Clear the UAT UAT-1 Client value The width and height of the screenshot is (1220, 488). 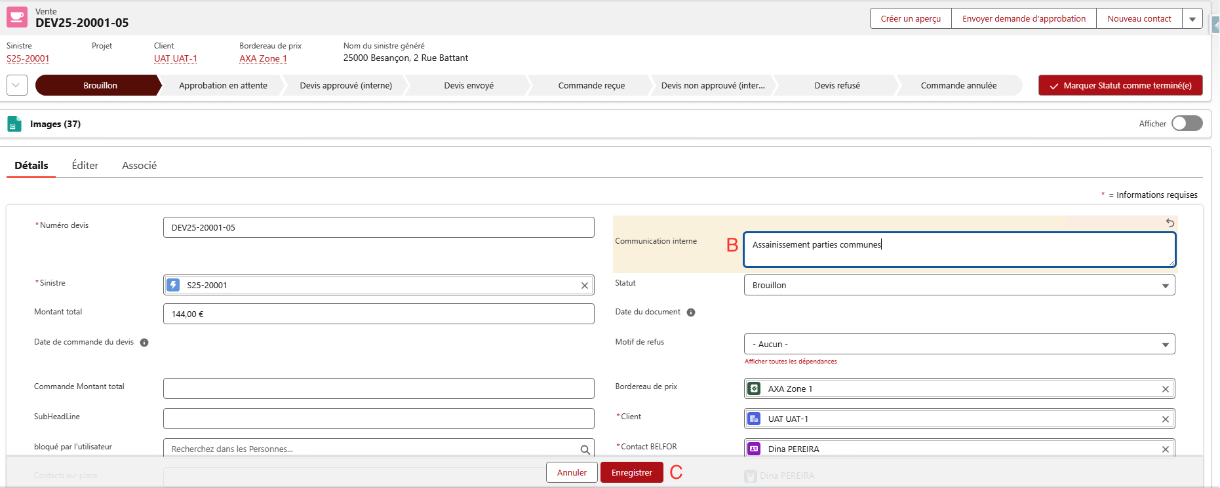(x=1166, y=419)
